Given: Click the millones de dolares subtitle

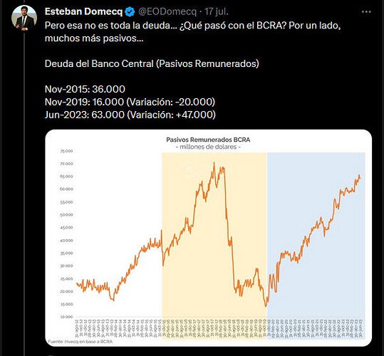Looking at the screenshot, I should [x=208, y=147].
